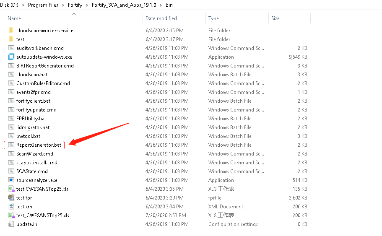Select the file name sourceanalyzer.exe
The width and height of the screenshot is (382, 236).
tap(37, 180)
